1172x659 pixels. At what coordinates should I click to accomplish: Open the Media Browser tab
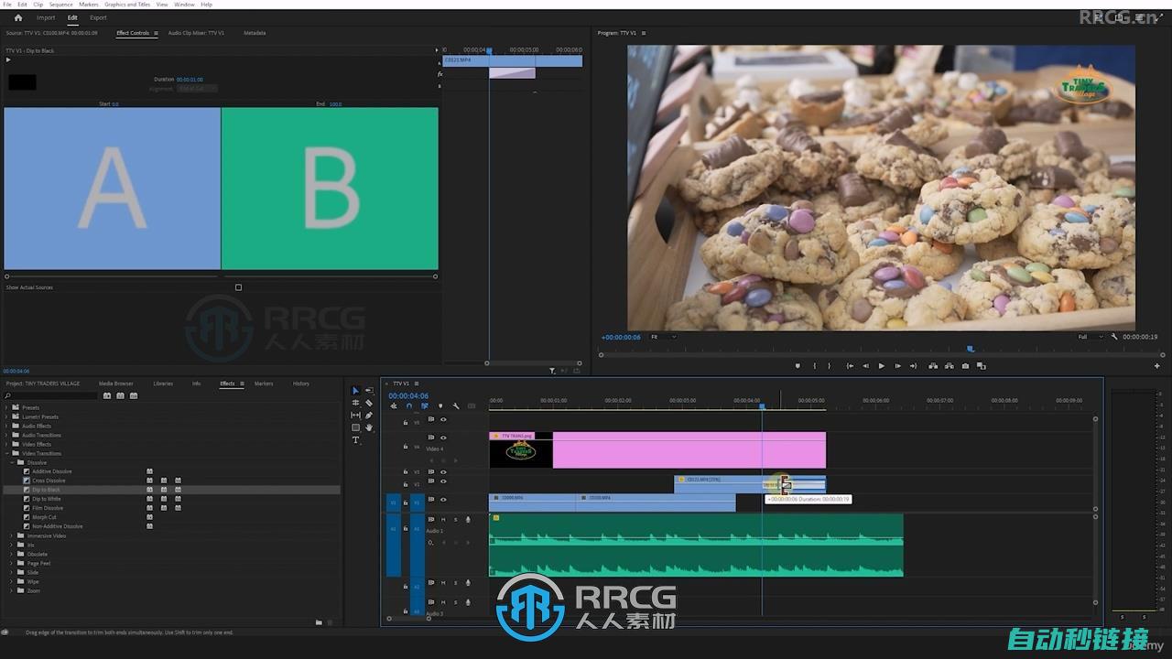tap(116, 384)
